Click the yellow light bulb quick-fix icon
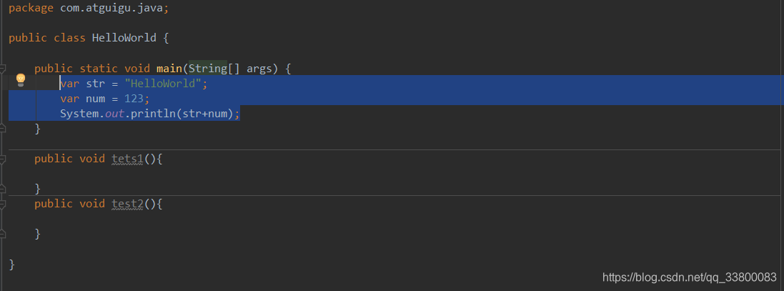The height and width of the screenshot is (291, 784). click(x=21, y=79)
